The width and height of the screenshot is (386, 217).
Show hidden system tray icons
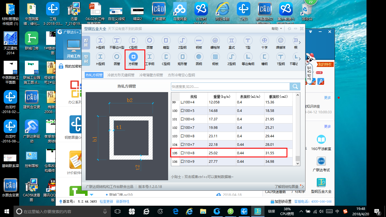point(302,211)
